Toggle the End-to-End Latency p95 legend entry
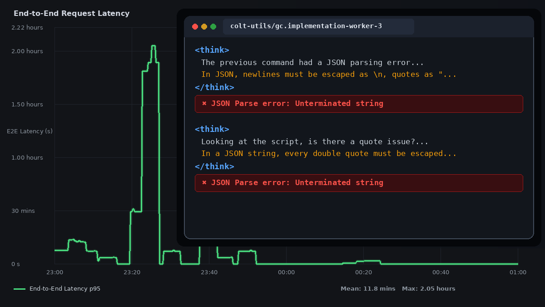This screenshot has width=545, height=307. click(57, 289)
